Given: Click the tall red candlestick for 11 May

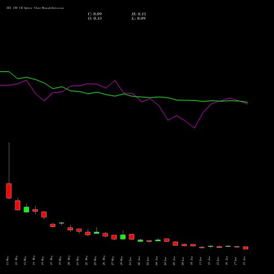Looking at the screenshot, I should (x=9, y=191).
